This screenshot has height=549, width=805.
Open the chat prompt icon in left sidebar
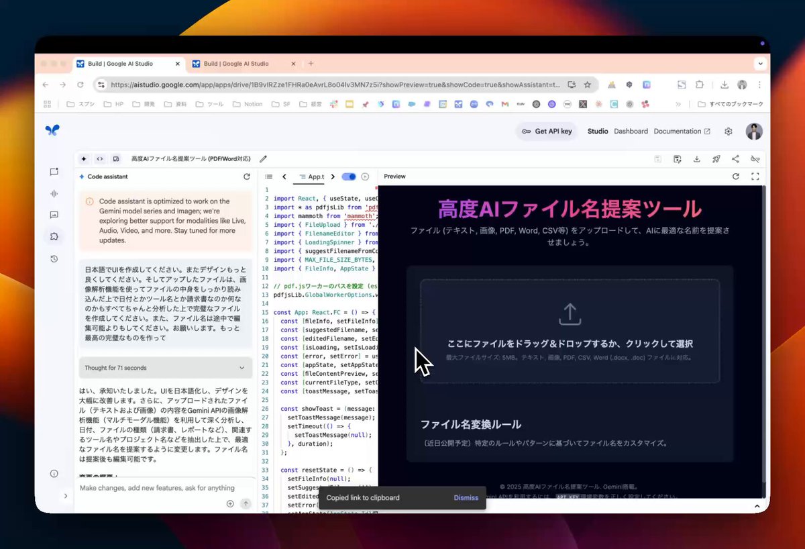[x=54, y=172]
